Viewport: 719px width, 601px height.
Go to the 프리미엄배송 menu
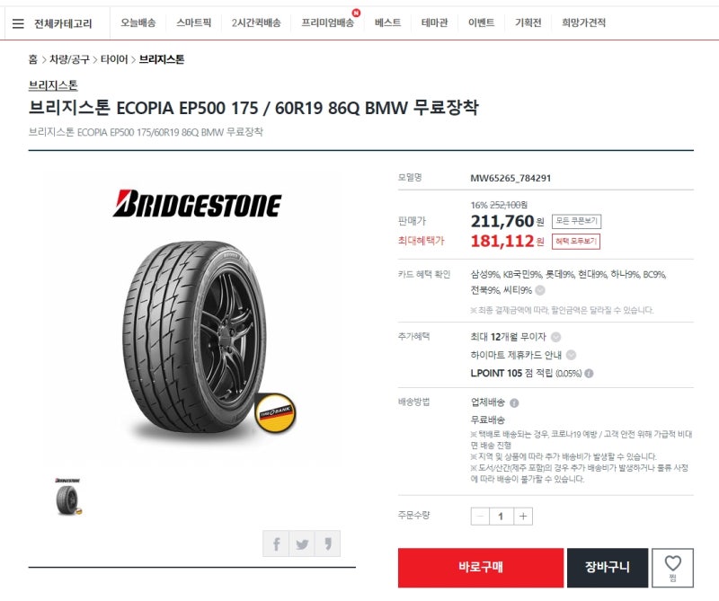(327, 22)
